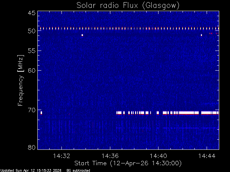Viewport: 230px width, 172px height.
Task: Select the 55 frequency tick label
Action: (x=32, y=51)
